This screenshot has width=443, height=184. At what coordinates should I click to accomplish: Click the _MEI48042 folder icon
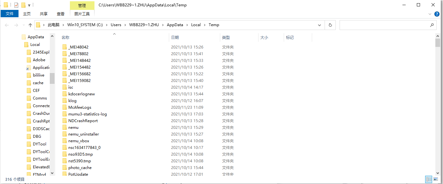click(64, 47)
